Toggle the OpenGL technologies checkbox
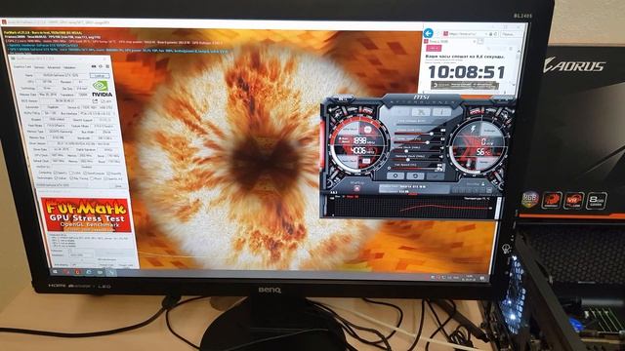 (x=106, y=179)
